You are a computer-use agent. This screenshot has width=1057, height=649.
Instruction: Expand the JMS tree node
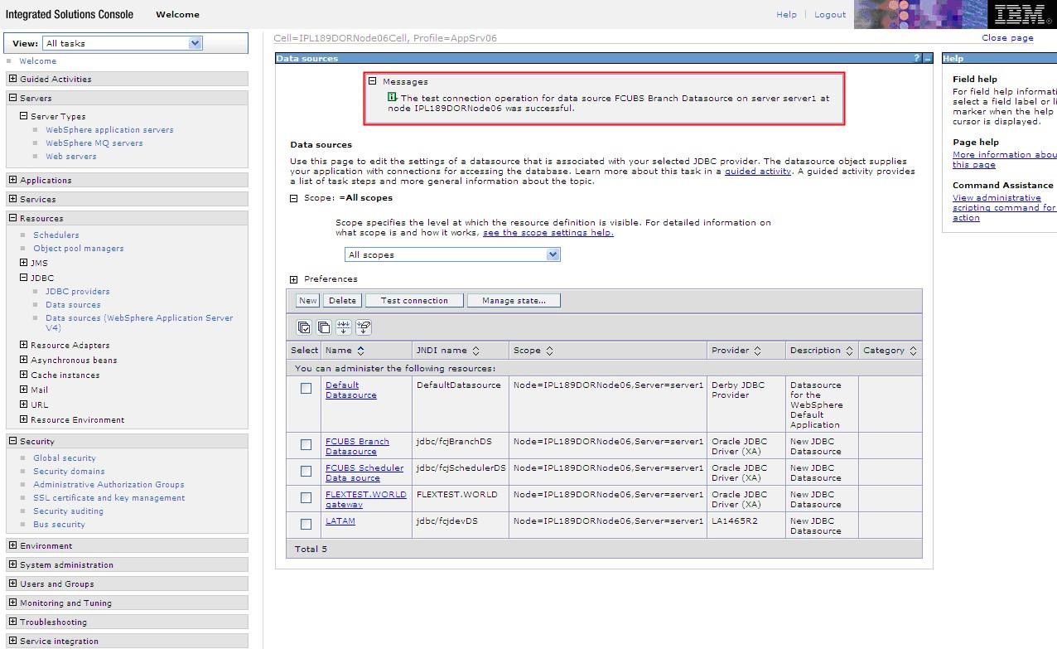(x=23, y=263)
